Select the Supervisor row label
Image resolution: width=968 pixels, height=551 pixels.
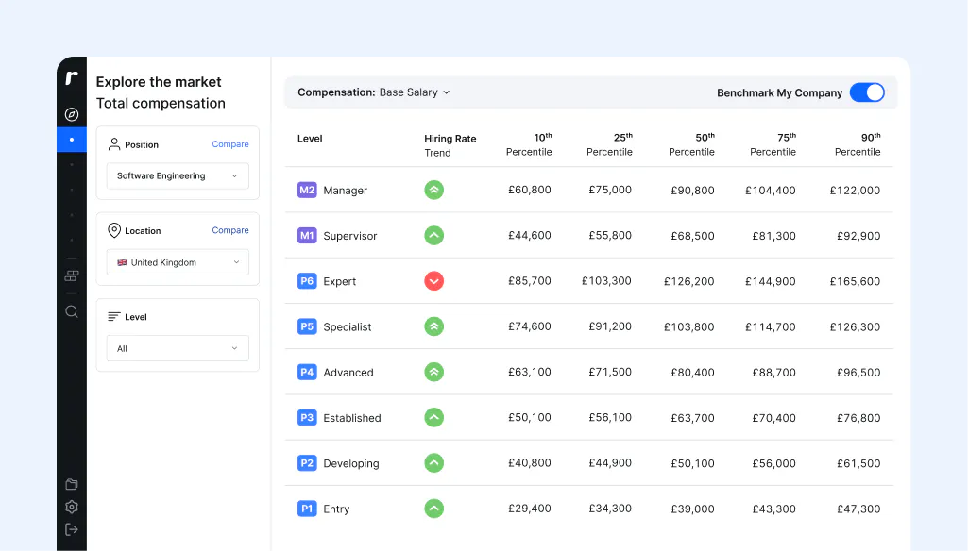coord(350,236)
